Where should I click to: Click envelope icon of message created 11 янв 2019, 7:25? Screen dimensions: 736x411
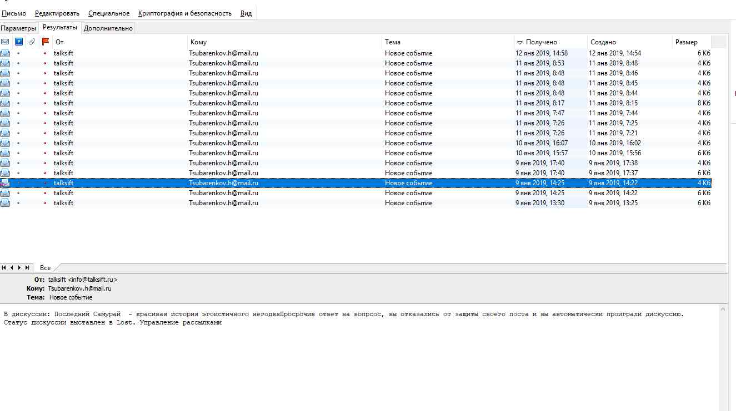pos(5,123)
